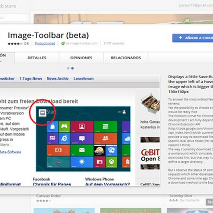This screenshot has width=213, height=213.
Task: Click the Solitaire cards tile
Action: (111, 150)
